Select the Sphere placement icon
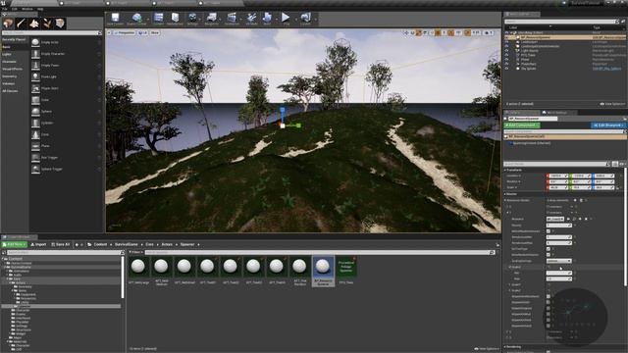628x353 pixels. tap(35, 111)
